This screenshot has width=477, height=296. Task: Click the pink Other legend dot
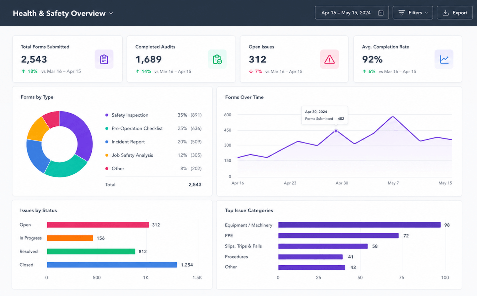tap(107, 169)
